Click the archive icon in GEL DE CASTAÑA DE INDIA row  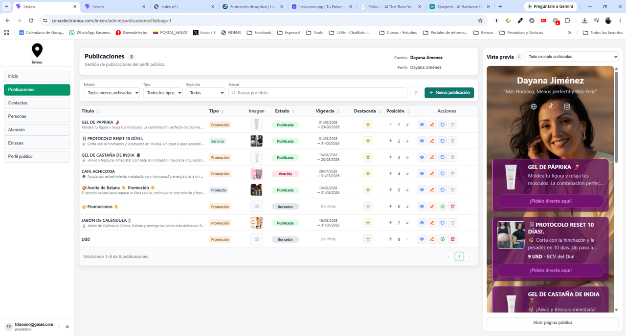453,157
